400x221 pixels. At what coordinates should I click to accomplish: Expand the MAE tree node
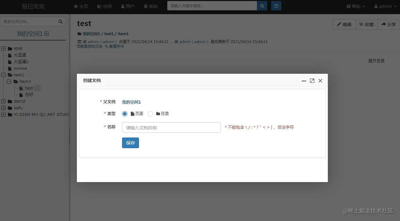click(x=3, y=49)
